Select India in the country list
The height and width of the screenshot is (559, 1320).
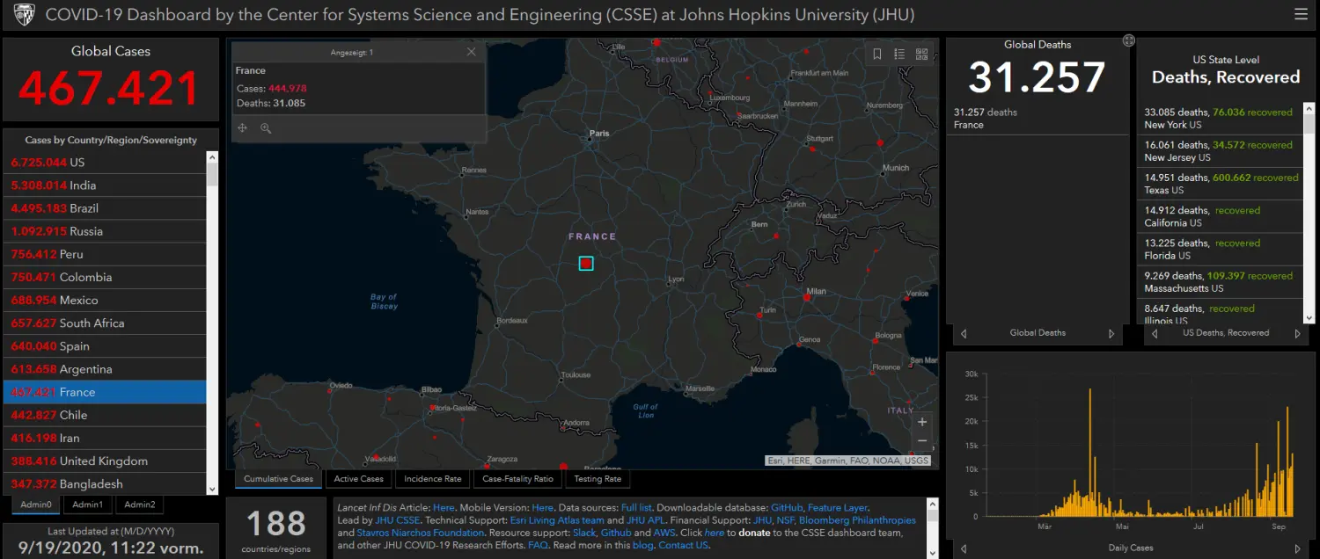click(x=105, y=185)
